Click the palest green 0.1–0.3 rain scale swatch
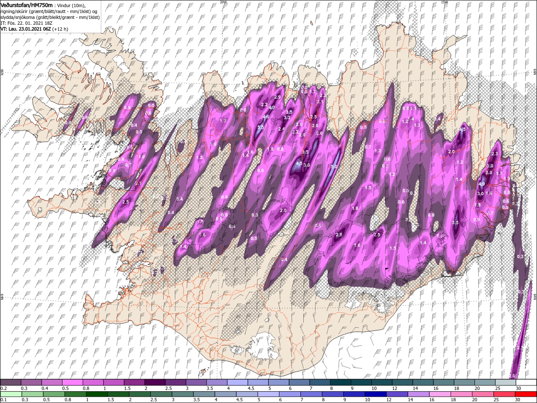Screen dimensions: 537x403 10,394
